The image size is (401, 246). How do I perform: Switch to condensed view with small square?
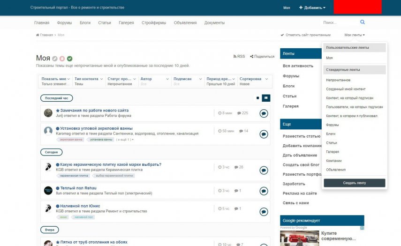pos(257,98)
